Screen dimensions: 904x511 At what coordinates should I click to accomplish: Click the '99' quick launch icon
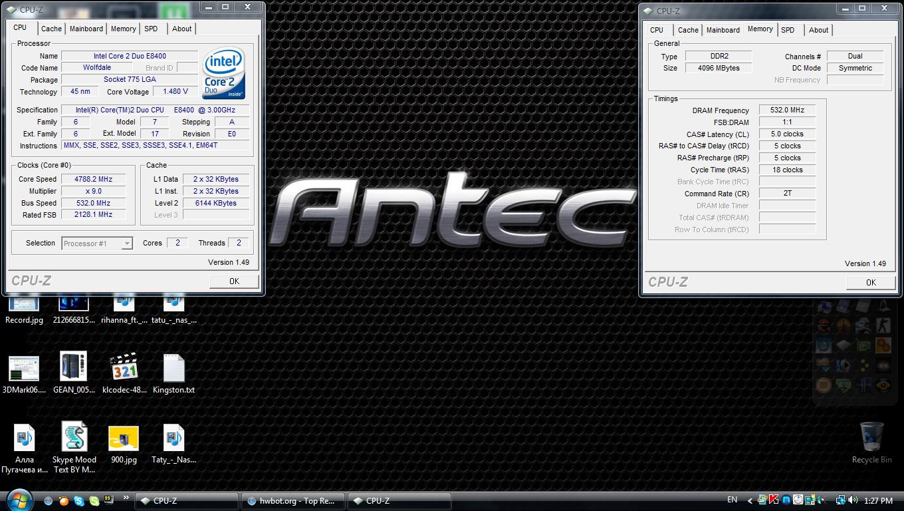point(109,500)
